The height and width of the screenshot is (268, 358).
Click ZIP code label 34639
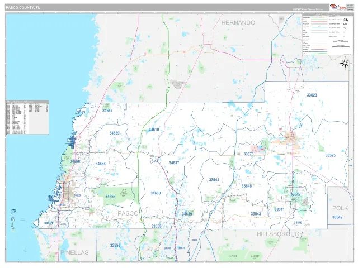pos(187,214)
